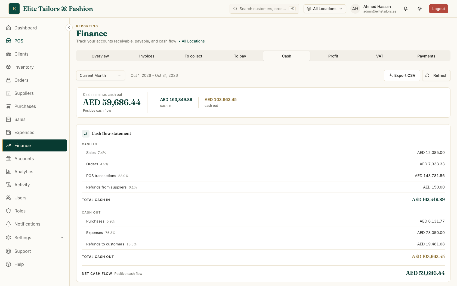This screenshot has height=286, width=457.
Task: Open the Finance menu item
Action: (35, 145)
